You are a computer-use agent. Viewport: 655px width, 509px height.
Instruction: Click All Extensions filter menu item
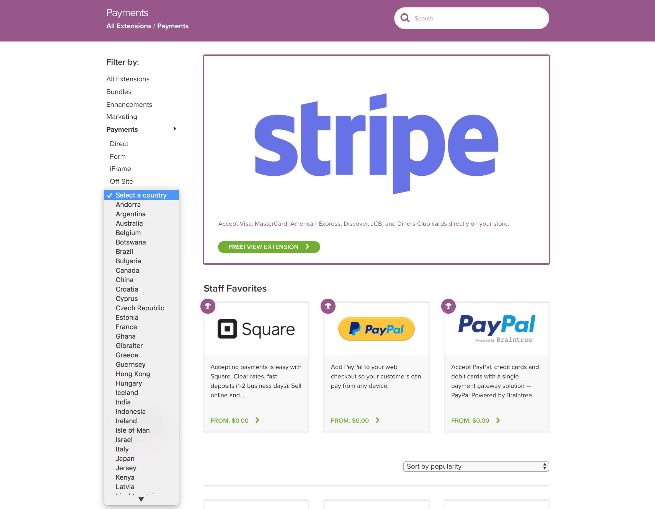click(x=128, y=79)
